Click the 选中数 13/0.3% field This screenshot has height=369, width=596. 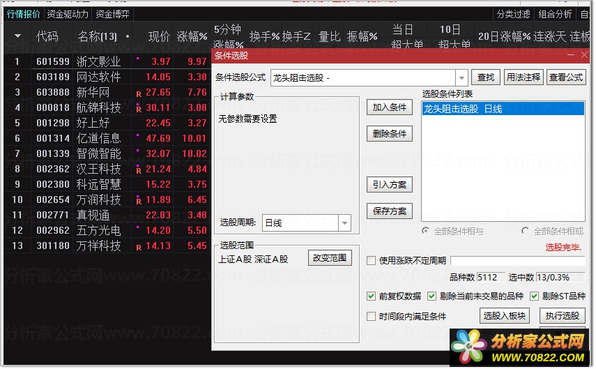pos(560,278)
